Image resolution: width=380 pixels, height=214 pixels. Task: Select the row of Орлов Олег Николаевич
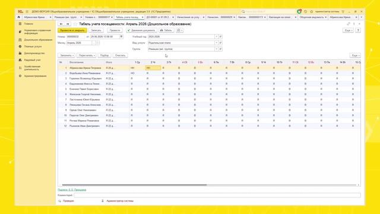click(x=209, y=110)
